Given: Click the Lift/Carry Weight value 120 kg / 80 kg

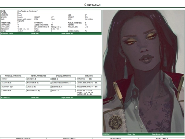Looking at the screenshot, I should pyautogui.click(x=56, y=27).
